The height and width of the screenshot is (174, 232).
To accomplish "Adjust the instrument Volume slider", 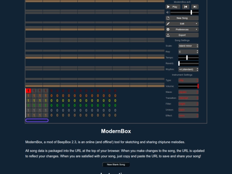I will (x=188, y=86).
